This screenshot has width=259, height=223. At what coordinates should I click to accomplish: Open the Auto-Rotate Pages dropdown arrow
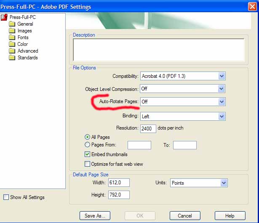(x=222, y=101)
